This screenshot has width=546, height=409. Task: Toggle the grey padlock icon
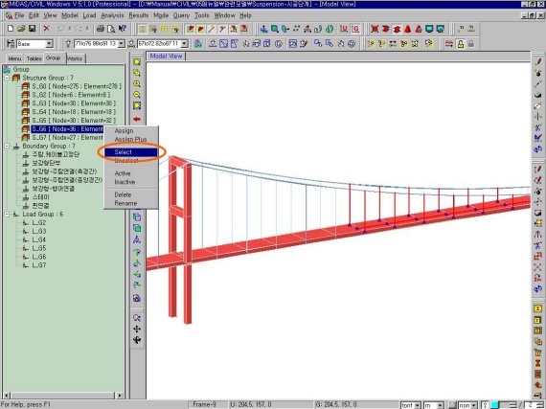coord(471,44)
